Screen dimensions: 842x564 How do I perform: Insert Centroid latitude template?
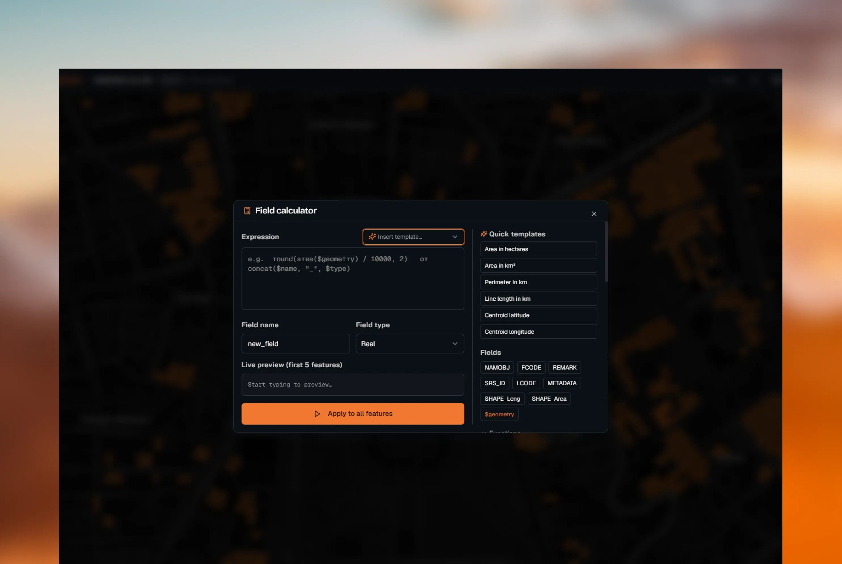[538, 315]
